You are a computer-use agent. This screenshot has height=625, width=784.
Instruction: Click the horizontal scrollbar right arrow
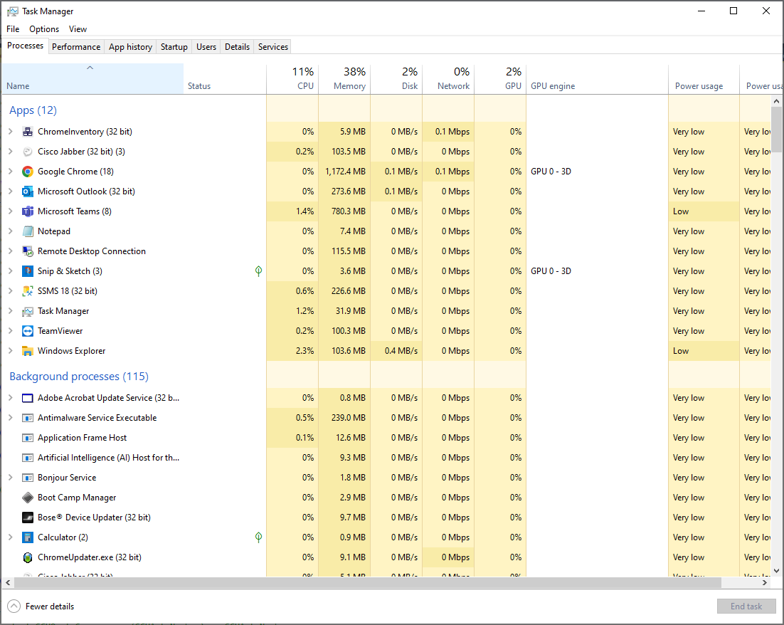(x=765, y=582)
